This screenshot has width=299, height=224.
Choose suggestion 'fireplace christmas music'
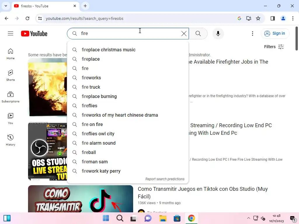[128, 50]
